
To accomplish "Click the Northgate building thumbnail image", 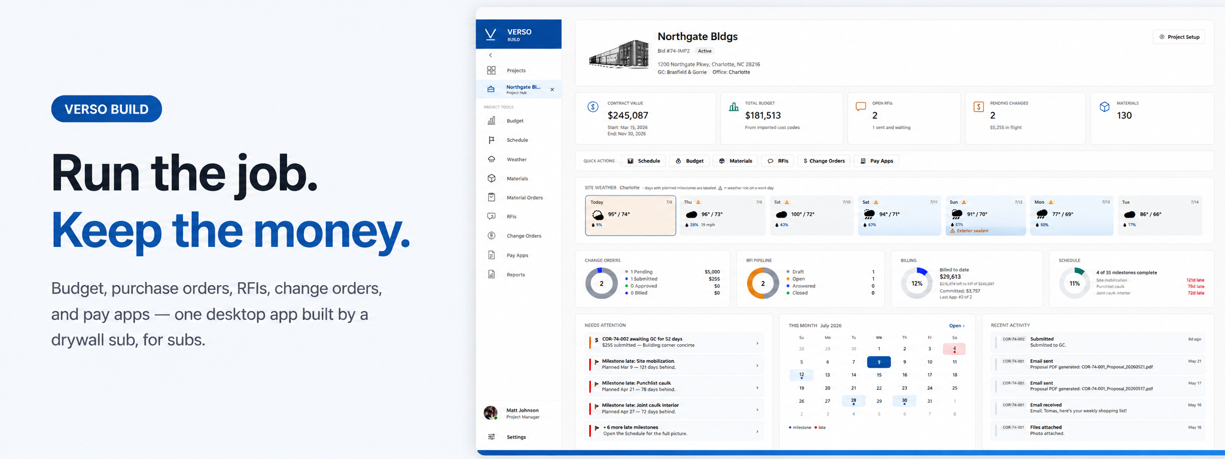I will tap(618, 54).
